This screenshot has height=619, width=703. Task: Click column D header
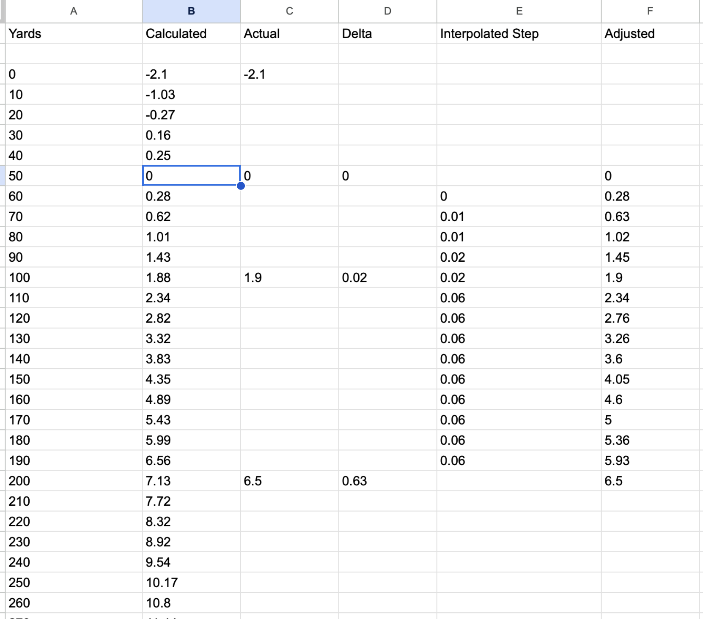click(387, 11)
